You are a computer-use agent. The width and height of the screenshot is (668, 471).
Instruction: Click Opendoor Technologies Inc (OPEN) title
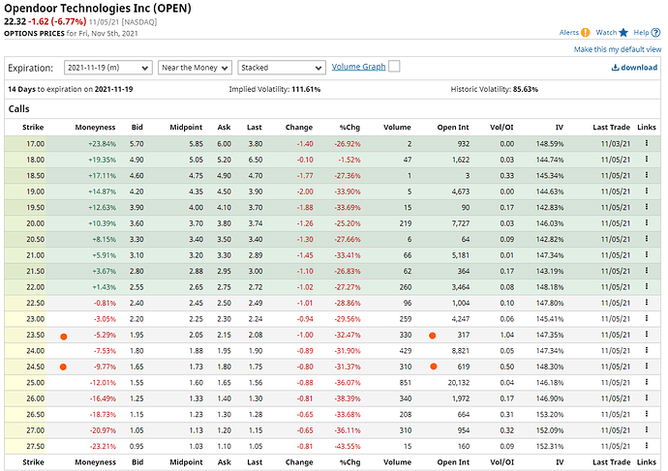[98, 8]
